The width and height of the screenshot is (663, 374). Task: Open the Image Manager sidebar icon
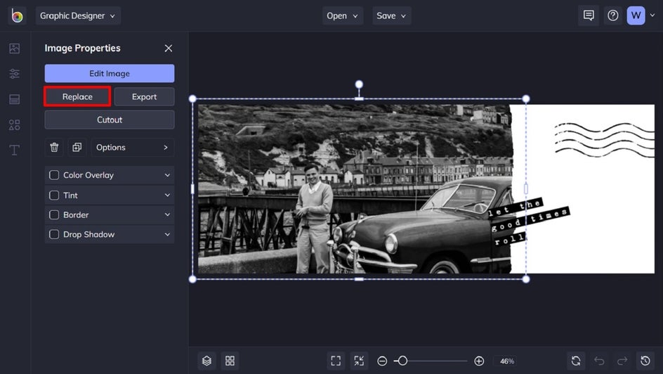[x=14, y=49]
